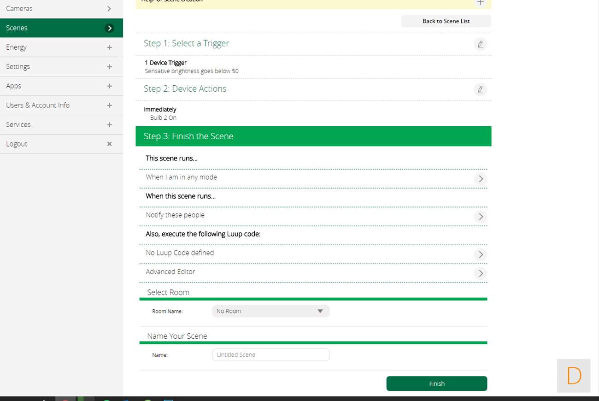Viewport: 599px width, 401px height.
Task: Click the pencil edit icon for Step 2
Action: click(x=480, y=89)
